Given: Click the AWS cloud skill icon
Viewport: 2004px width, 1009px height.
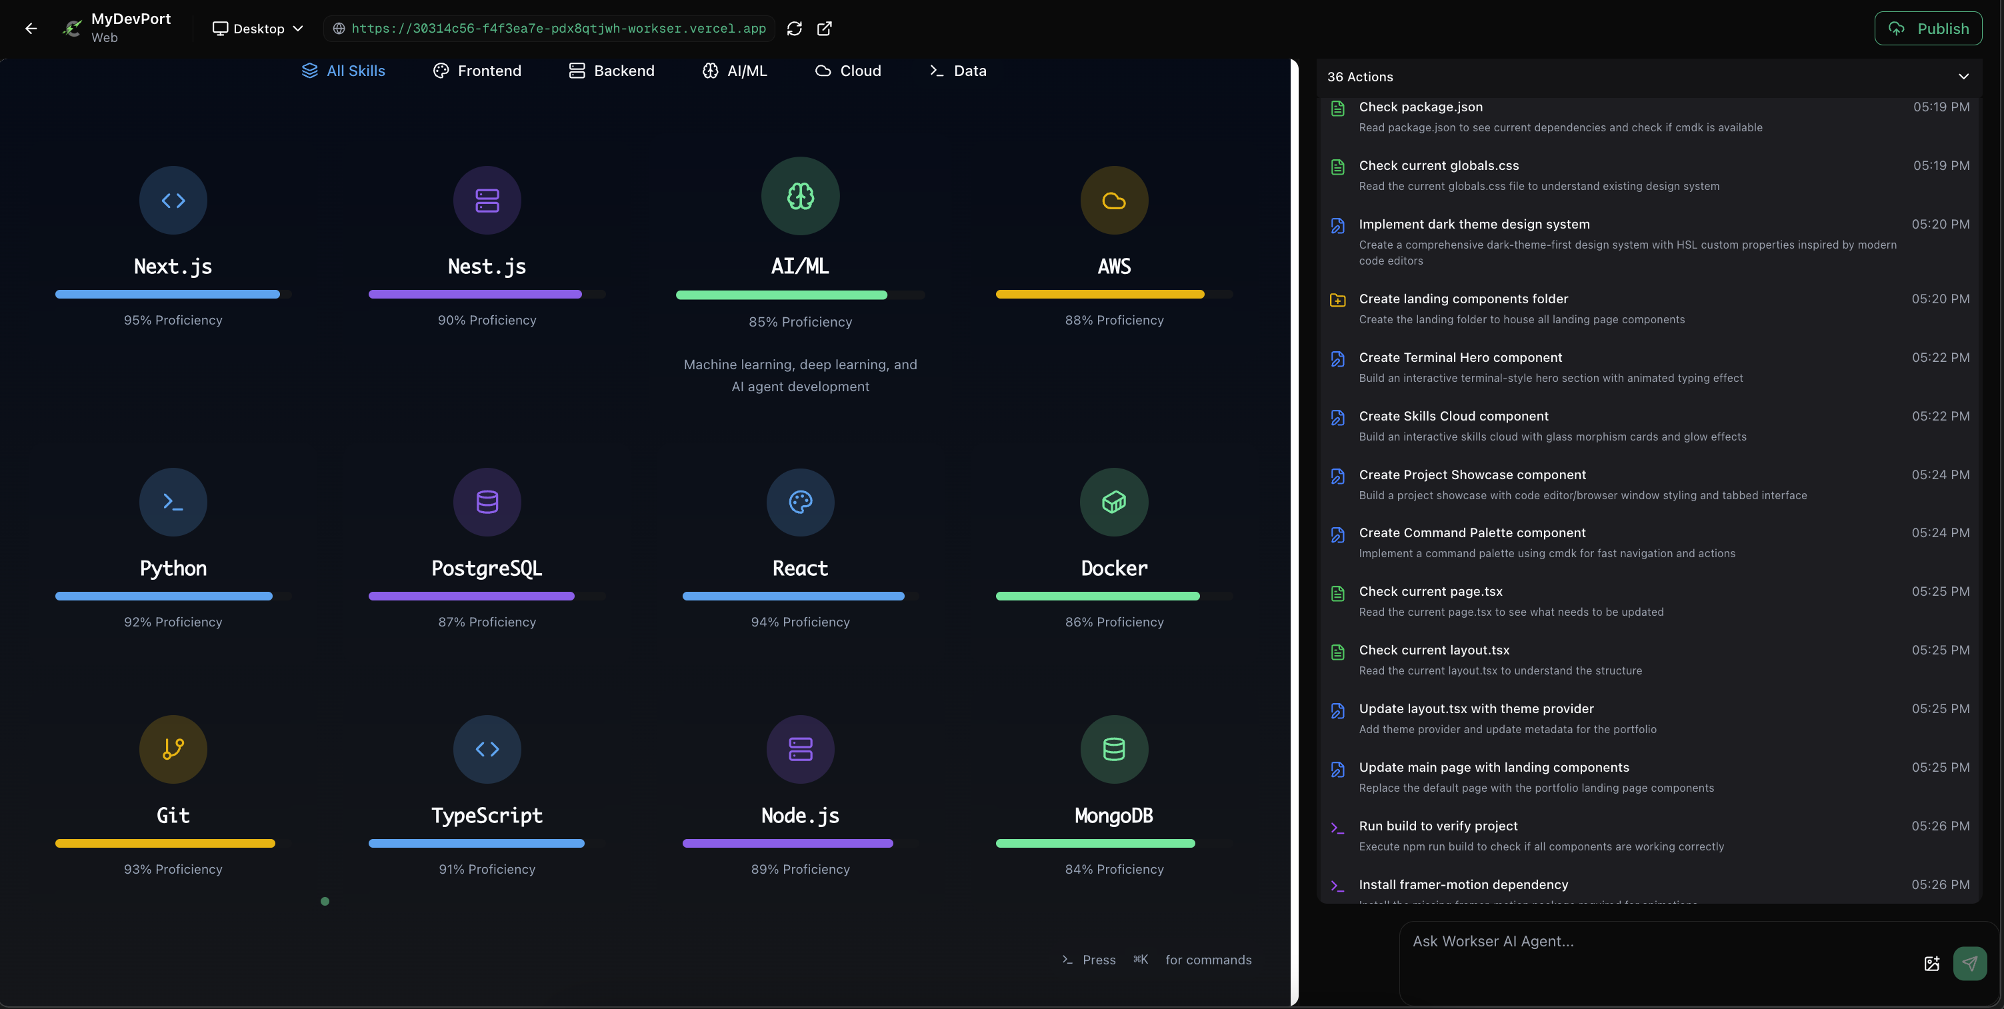Looking at the screenshot, I should pos(1113,201).
